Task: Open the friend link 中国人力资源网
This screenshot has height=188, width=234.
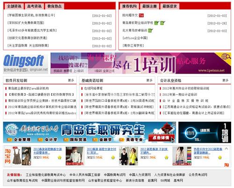Action: coord(140,175)
